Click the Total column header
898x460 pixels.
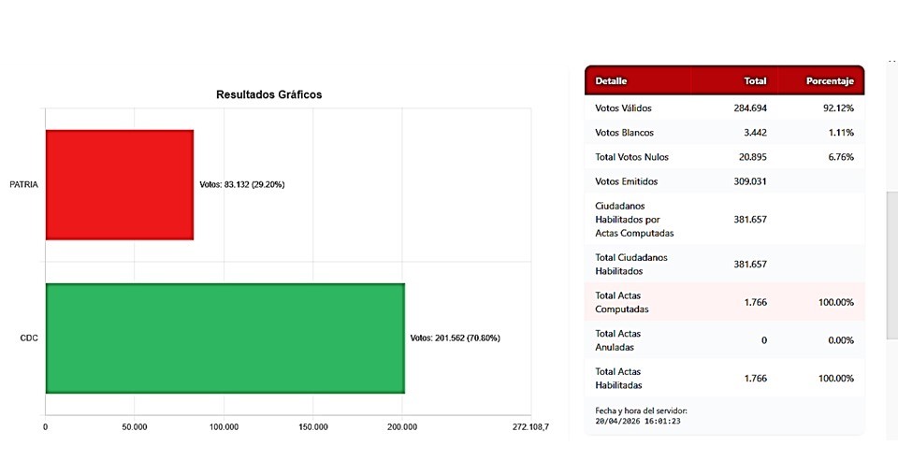[x=754, y=81]
